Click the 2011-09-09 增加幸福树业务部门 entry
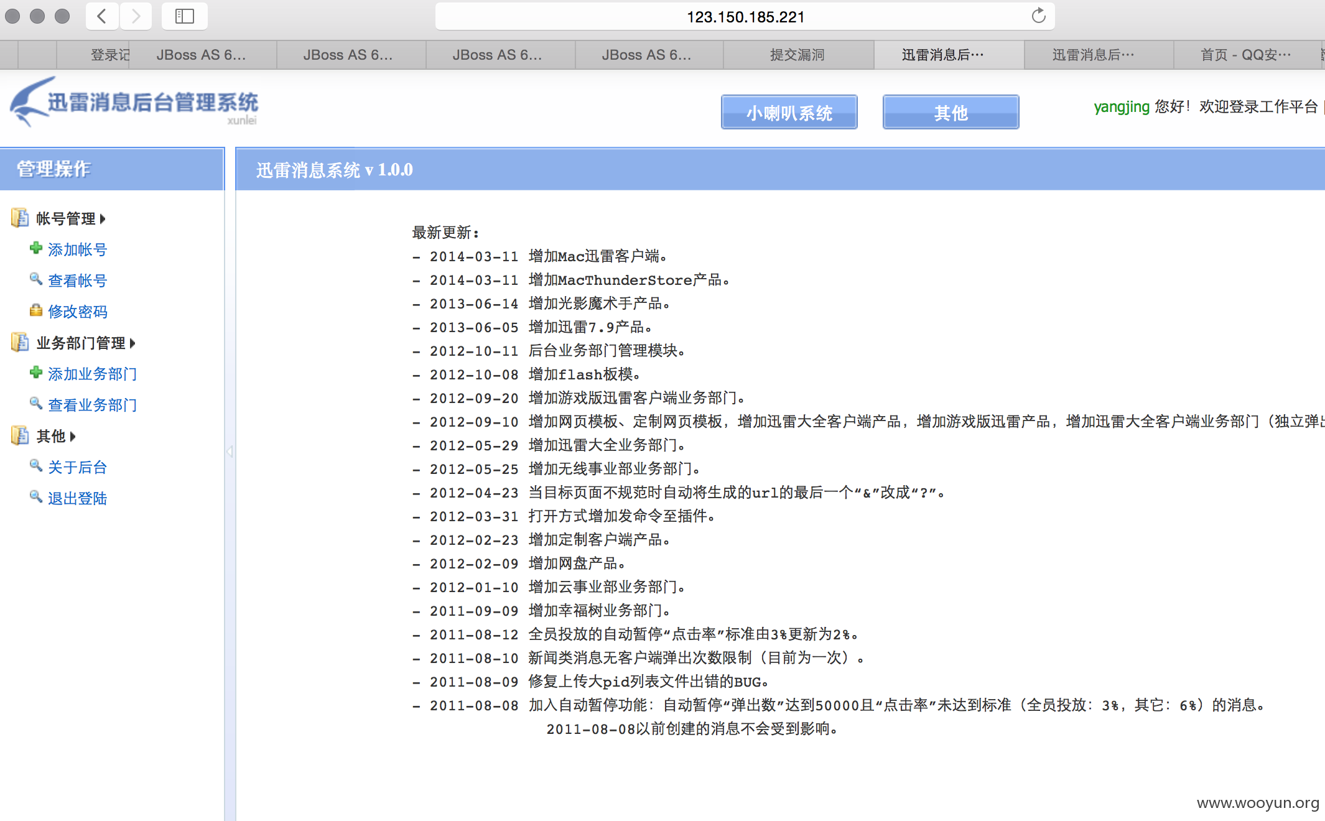 541,611
